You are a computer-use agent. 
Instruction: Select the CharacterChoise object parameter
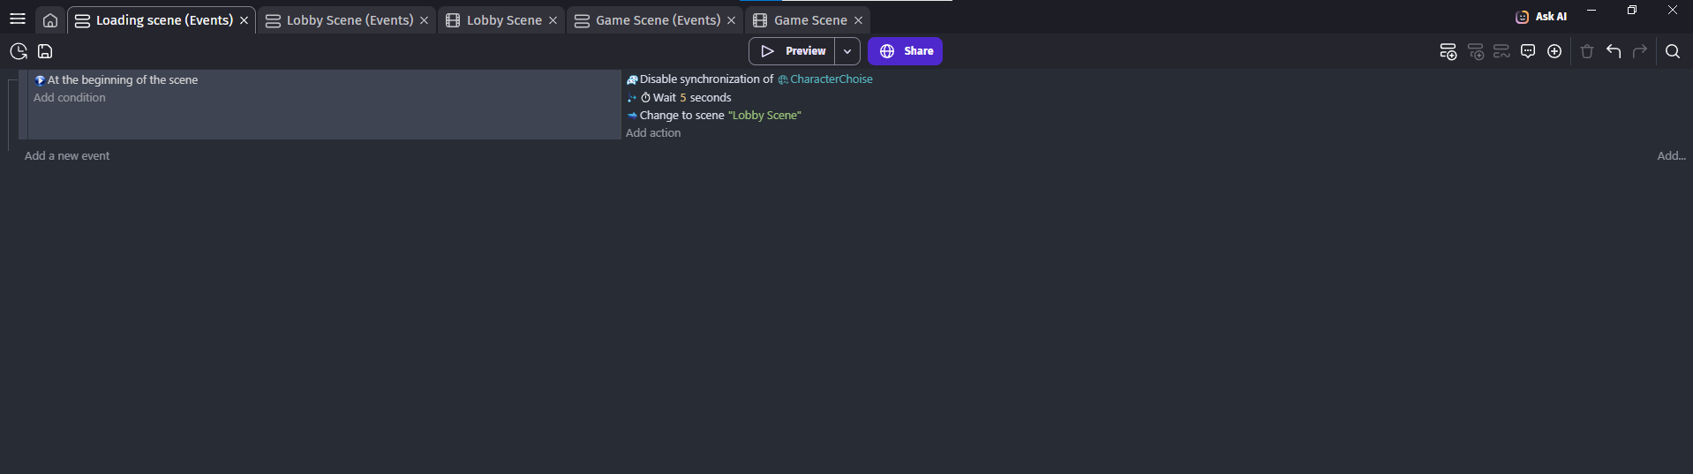831,79
